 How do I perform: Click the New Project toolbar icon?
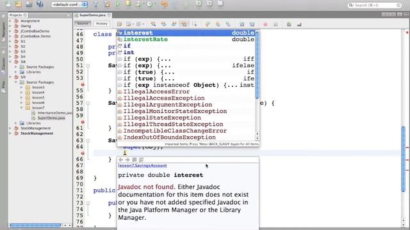(19, 4)
